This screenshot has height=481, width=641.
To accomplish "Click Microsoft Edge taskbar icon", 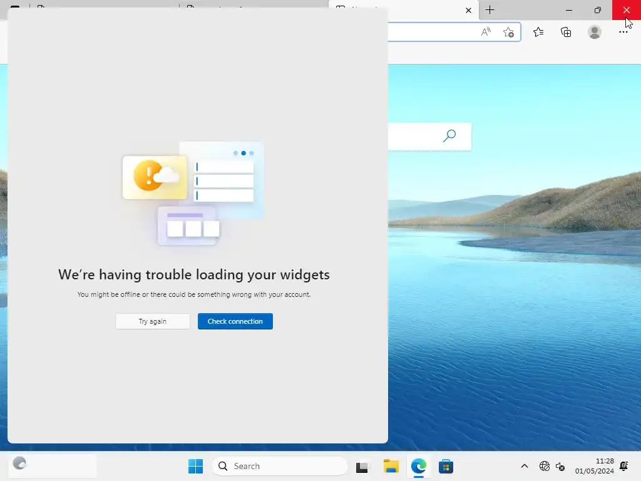I will (419, 466).
